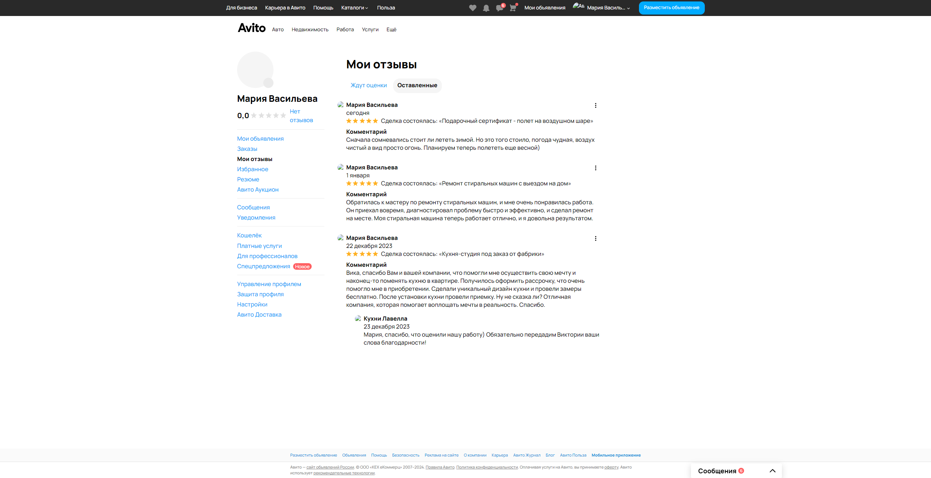Click the profile avatar placeholder
Screen dimensions: 931x478
coord(255,70)
